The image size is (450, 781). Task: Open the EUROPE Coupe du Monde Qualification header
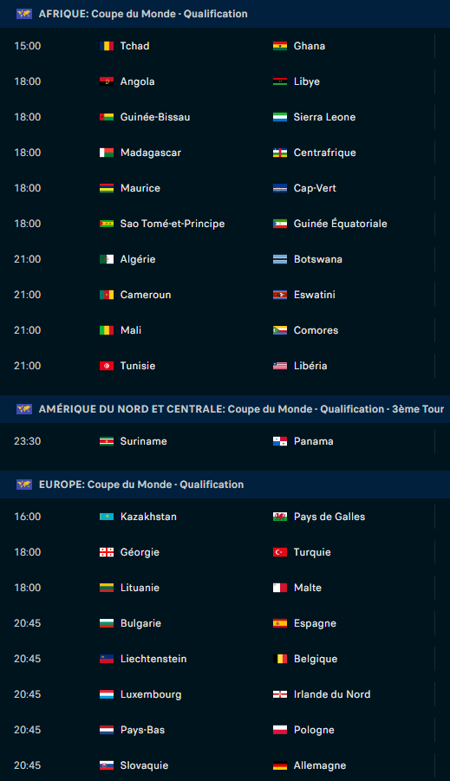click(x=225, y=485)
